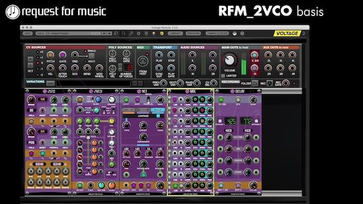363x204 pixels.
Task: Adjust the VCF RESONANCE knob
Action: [x=143, y=137]
